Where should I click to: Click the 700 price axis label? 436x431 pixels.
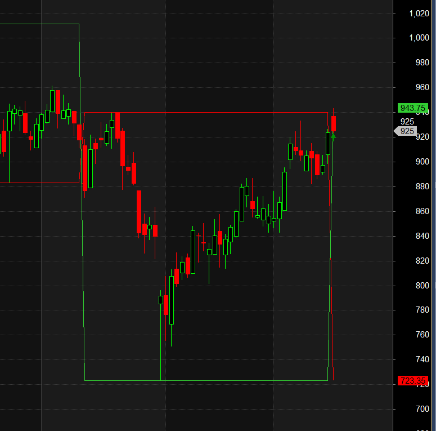[x=422, y=408]
